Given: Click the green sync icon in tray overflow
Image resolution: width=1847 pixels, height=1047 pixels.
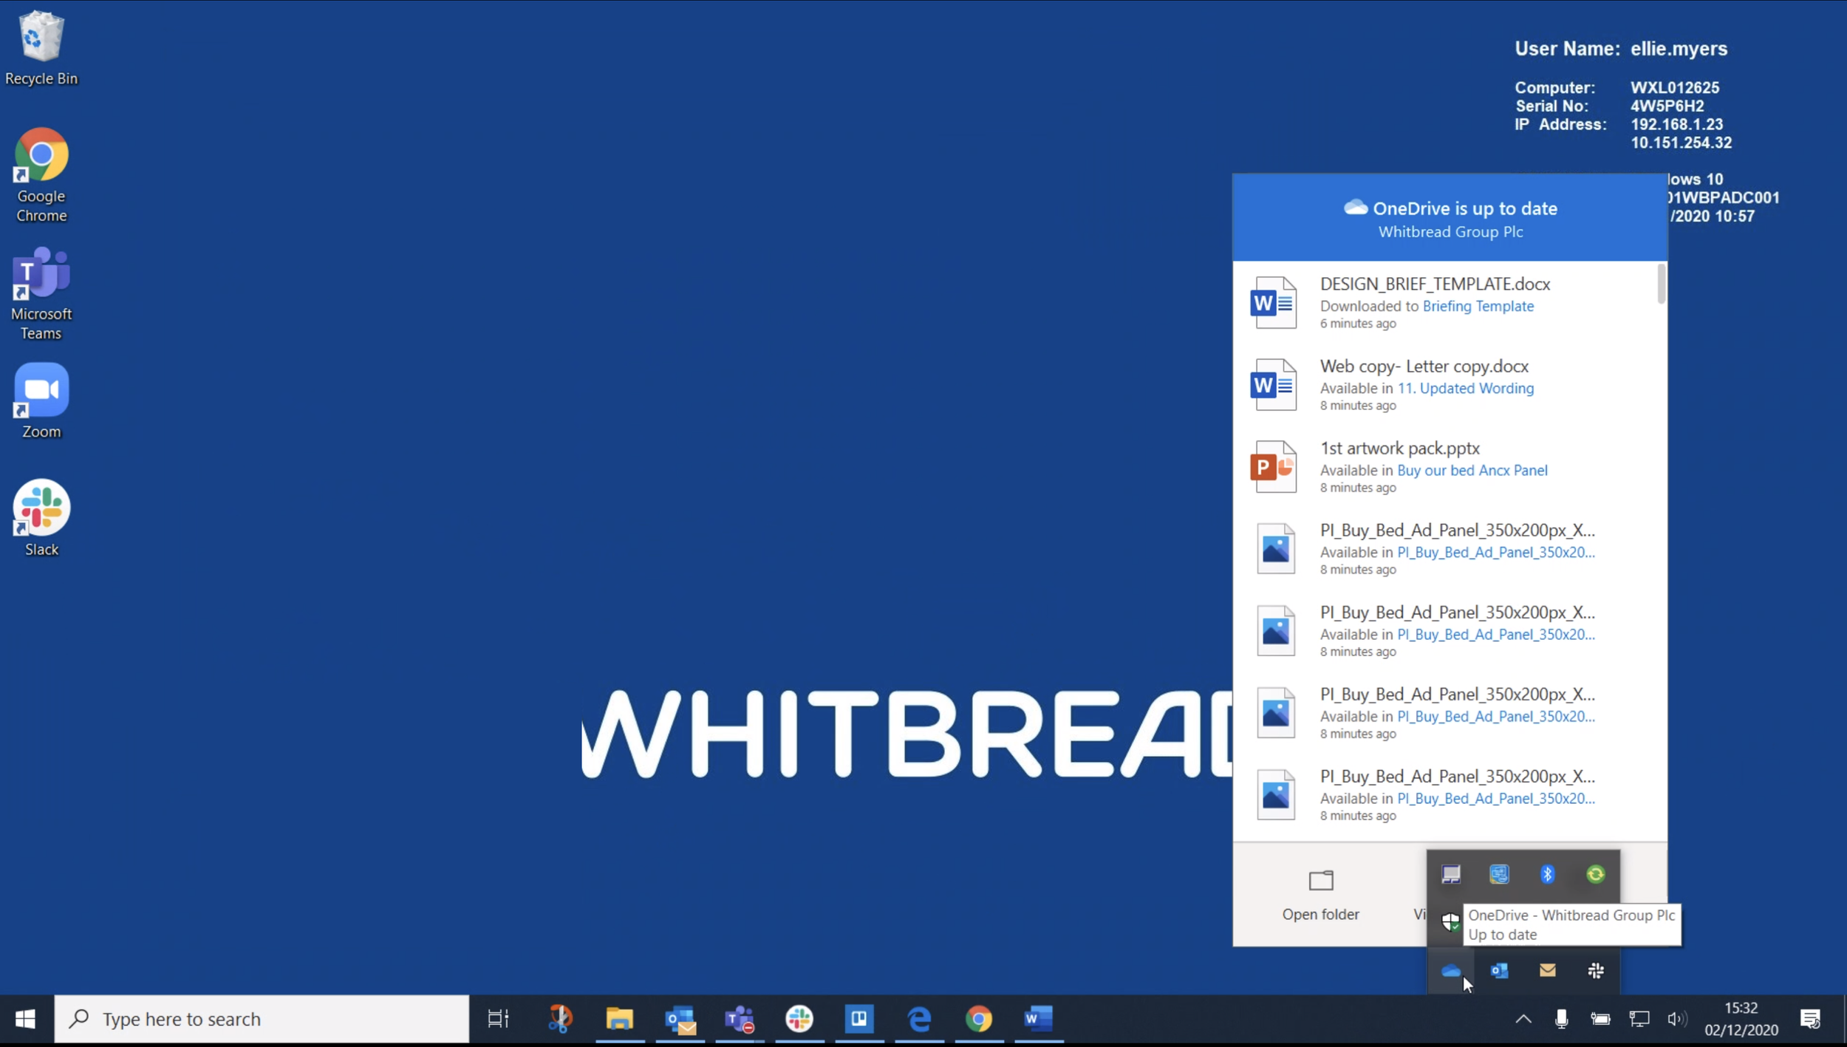Looking at the screenshot, I should (x=1596, y=874).
